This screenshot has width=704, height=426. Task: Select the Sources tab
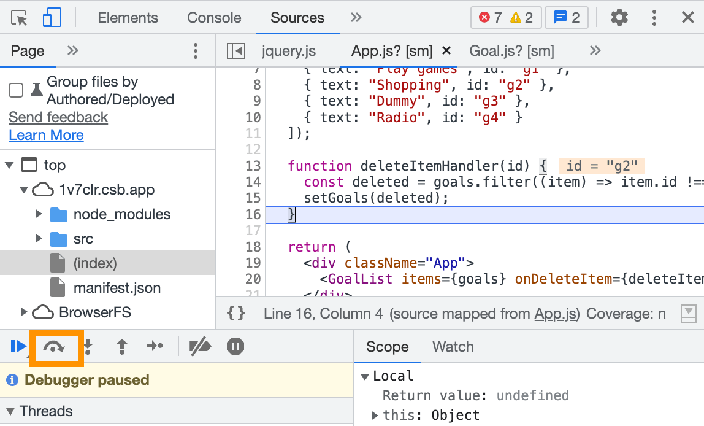point(297,18)
